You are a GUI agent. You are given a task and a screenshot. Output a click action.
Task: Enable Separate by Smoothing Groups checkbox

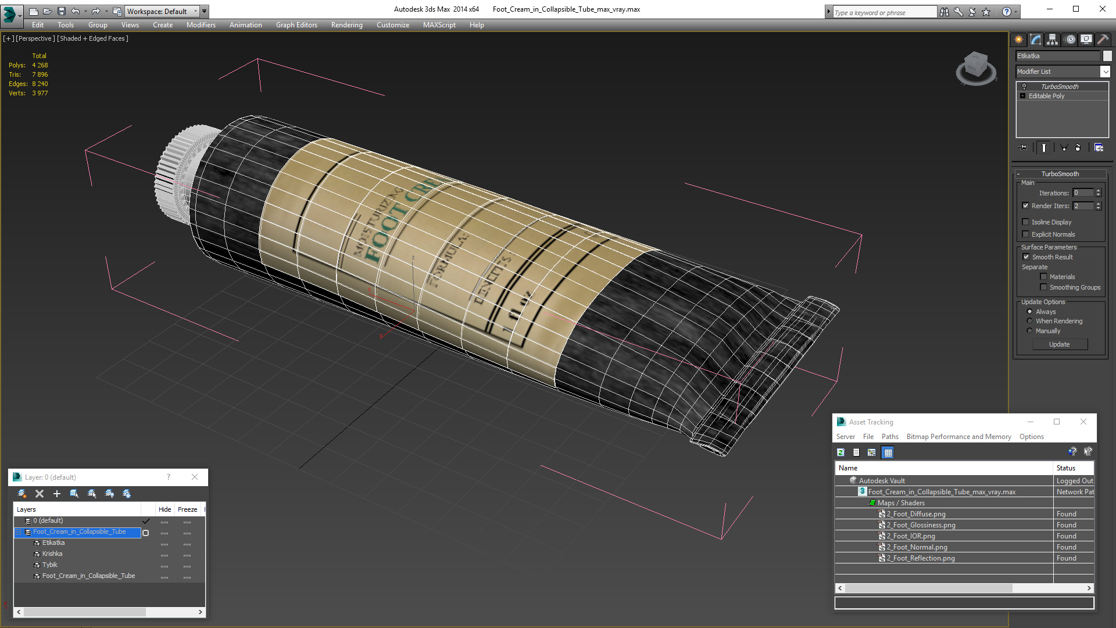[x=1044, y=287]
